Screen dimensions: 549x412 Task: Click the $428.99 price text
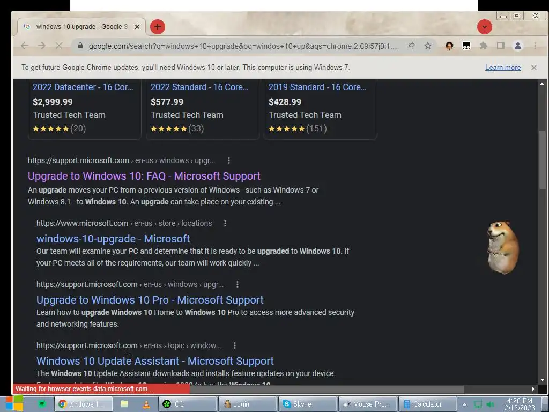click(285, 102)
